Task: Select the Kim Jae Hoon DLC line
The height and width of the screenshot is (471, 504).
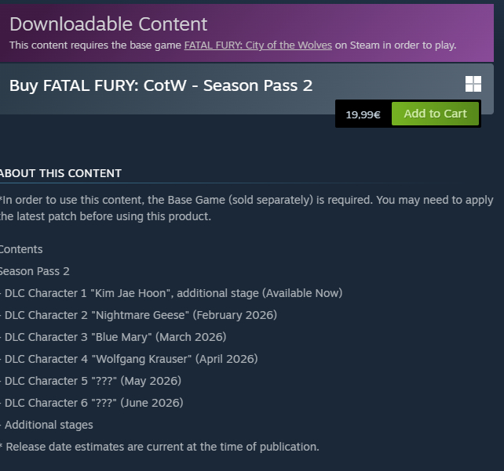Action: [173, 293]
